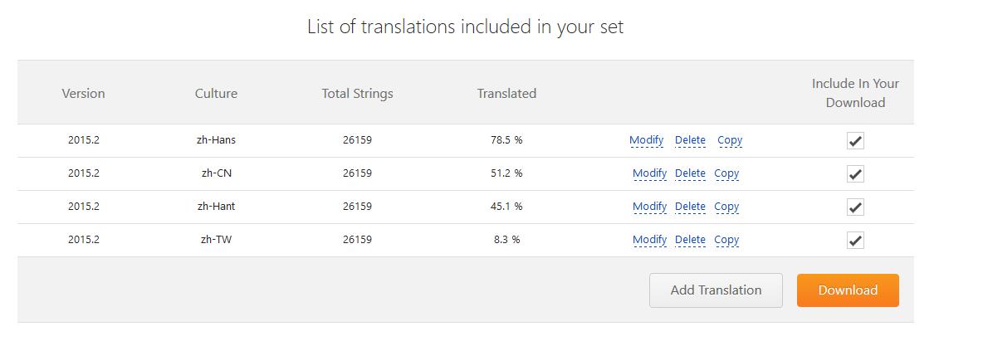Screen dimensions: 983x346
Task: Click the Culture column header
Action: pyautogui.click(x=217, y=94)
